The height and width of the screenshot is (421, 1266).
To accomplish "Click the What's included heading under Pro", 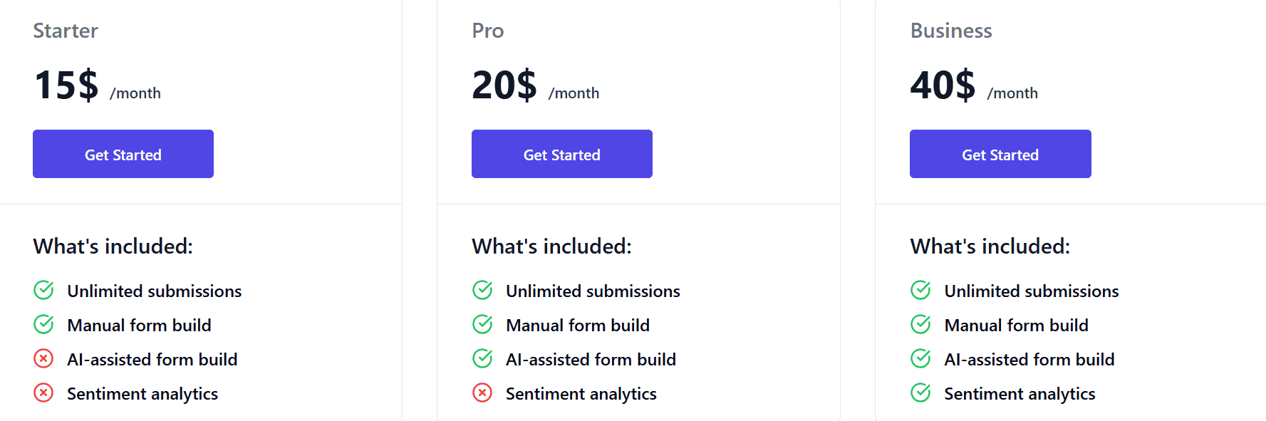I will (551, 246).
